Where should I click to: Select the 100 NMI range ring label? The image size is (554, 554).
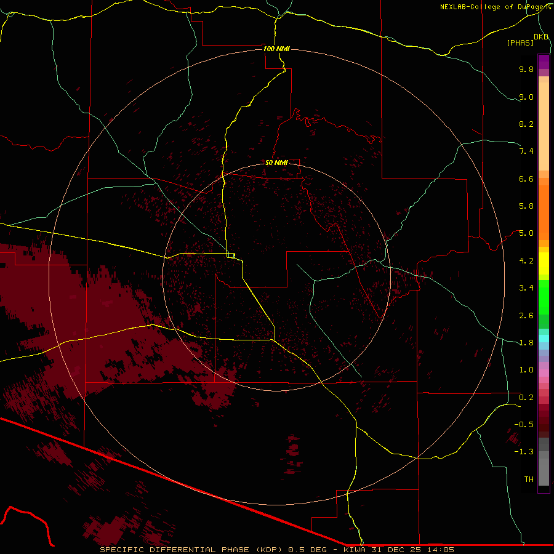click(276, 49)
